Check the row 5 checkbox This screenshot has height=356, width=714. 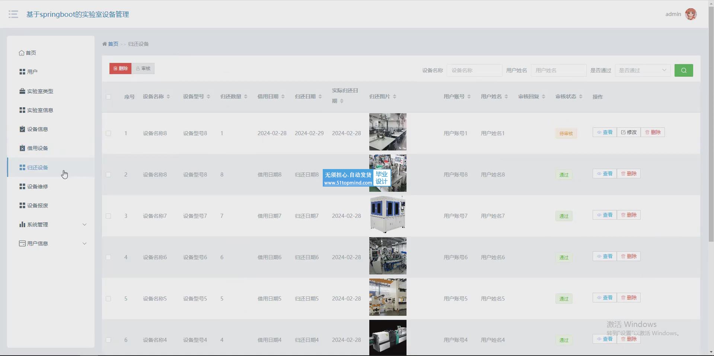[108, 299]
